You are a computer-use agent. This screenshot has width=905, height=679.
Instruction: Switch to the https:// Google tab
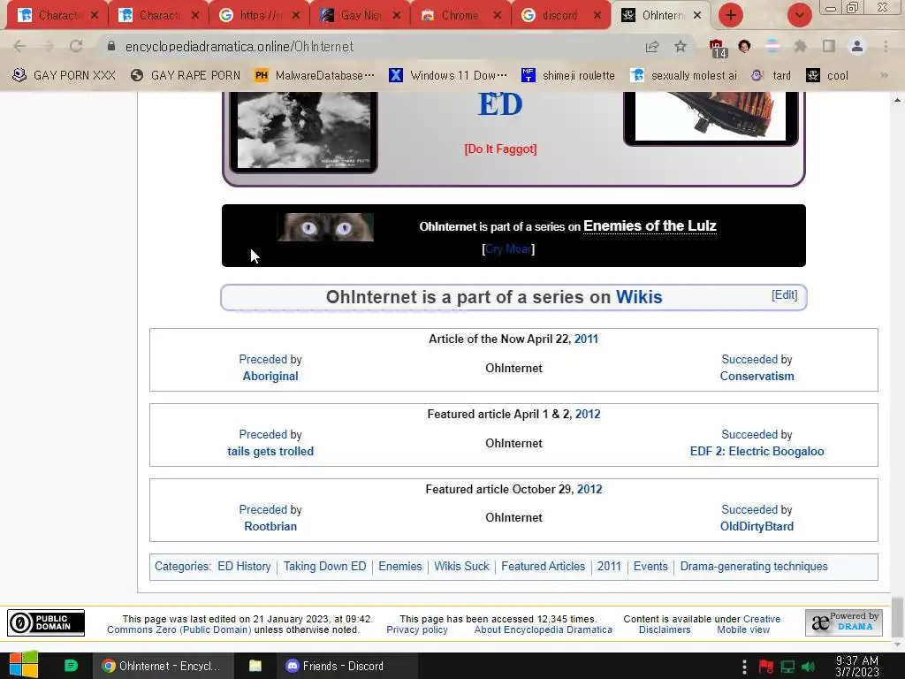(259, 15)
